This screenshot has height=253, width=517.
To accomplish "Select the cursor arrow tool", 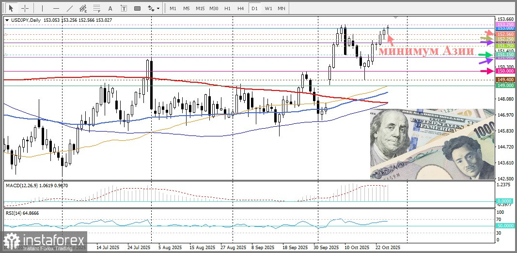I will tap(11, 8).
